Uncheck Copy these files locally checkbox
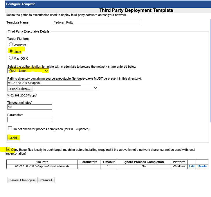Screen dimensions: 211x197 click(8, 149)
